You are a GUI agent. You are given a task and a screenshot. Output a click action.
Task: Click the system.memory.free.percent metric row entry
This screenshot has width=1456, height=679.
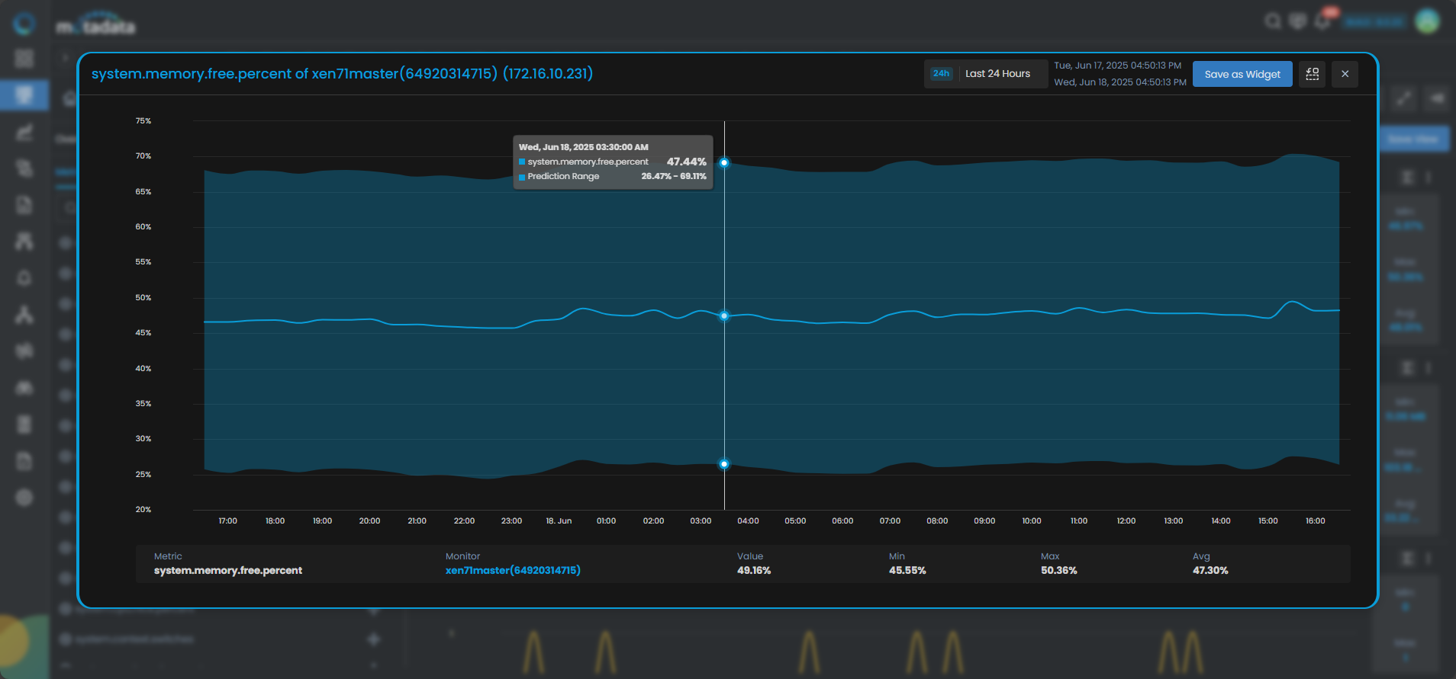[x=228, y=570]
